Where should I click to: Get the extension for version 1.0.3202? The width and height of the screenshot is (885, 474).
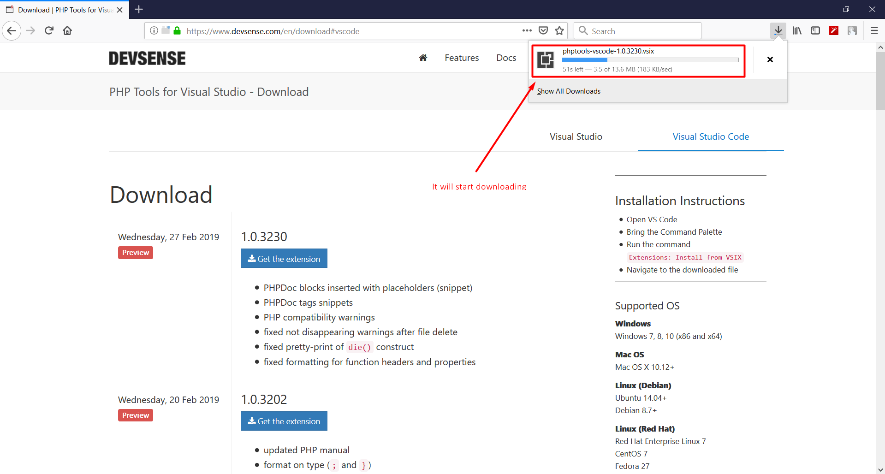284,421
